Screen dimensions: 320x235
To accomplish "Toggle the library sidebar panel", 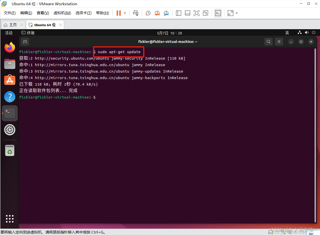I will [x=178, y=13].
